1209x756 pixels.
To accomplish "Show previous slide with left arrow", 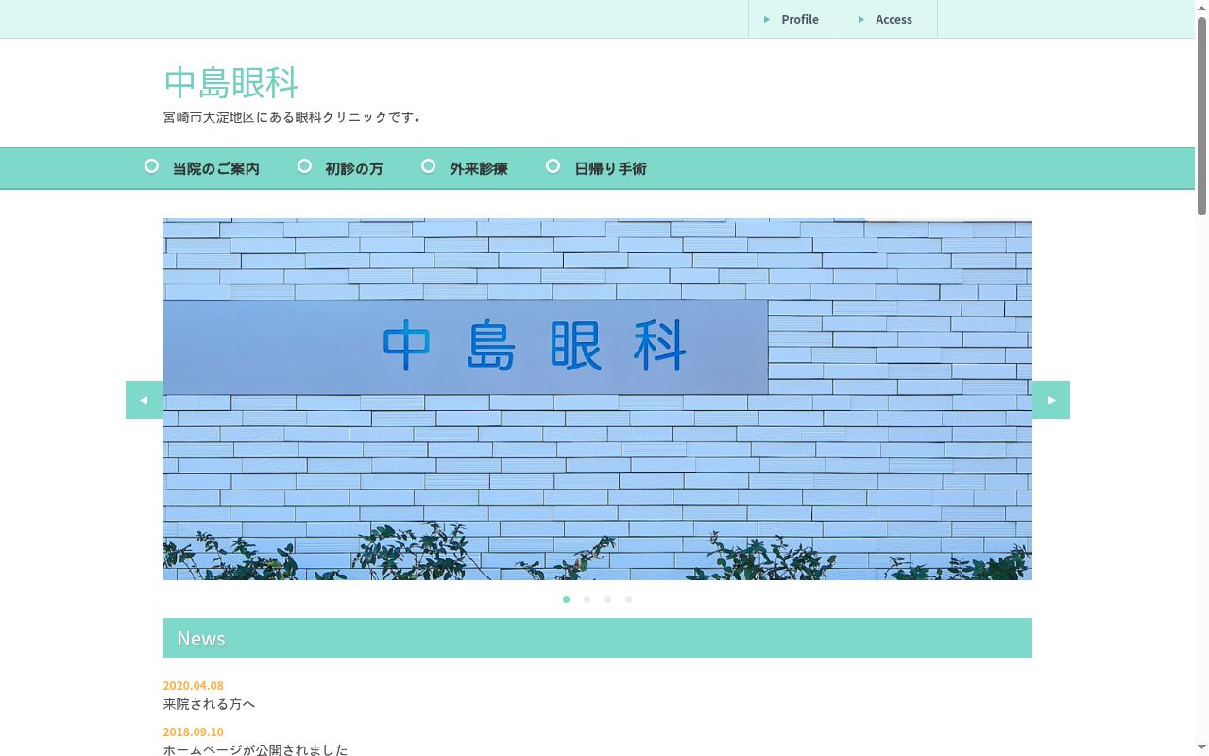I will (x=145, y=400).
